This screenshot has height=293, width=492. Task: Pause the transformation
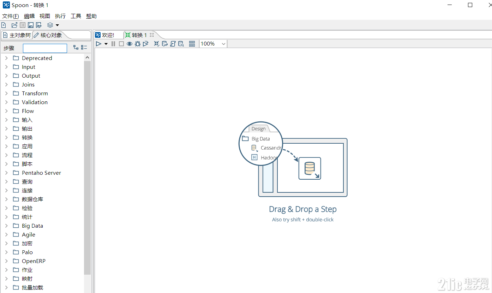113,44
